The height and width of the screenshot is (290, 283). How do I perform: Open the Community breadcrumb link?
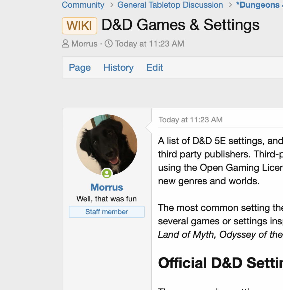[x=83, y=5]
